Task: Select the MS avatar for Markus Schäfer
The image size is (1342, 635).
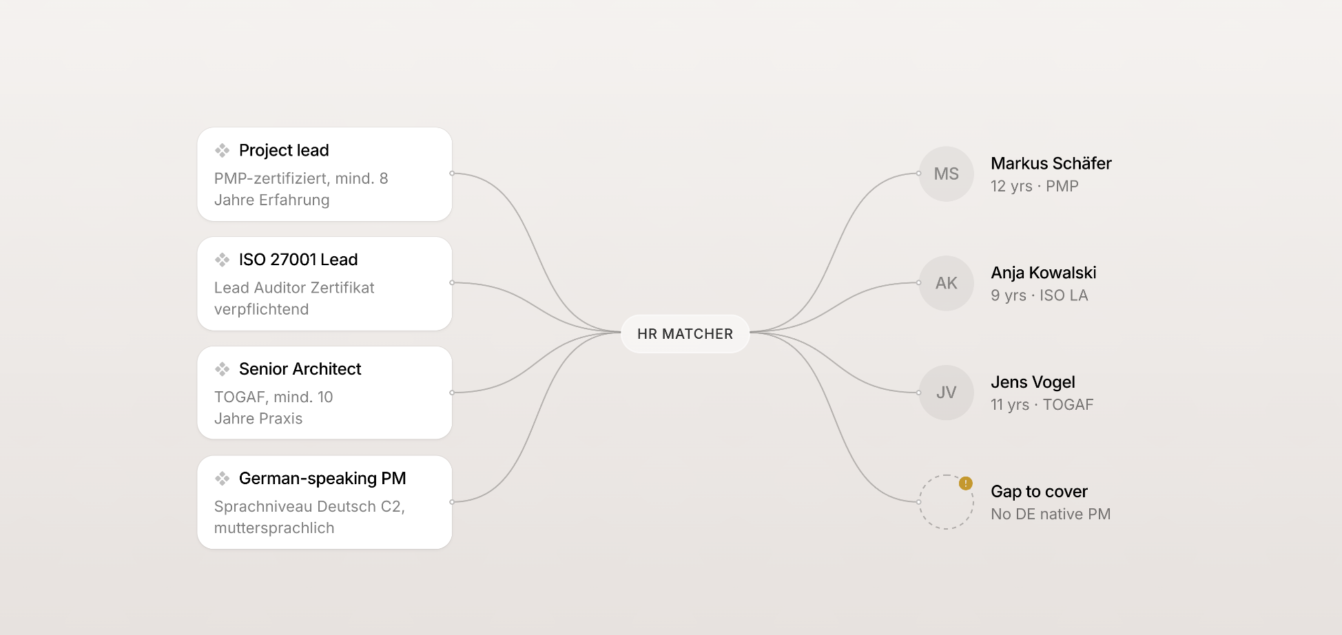Action: [947, 174]
